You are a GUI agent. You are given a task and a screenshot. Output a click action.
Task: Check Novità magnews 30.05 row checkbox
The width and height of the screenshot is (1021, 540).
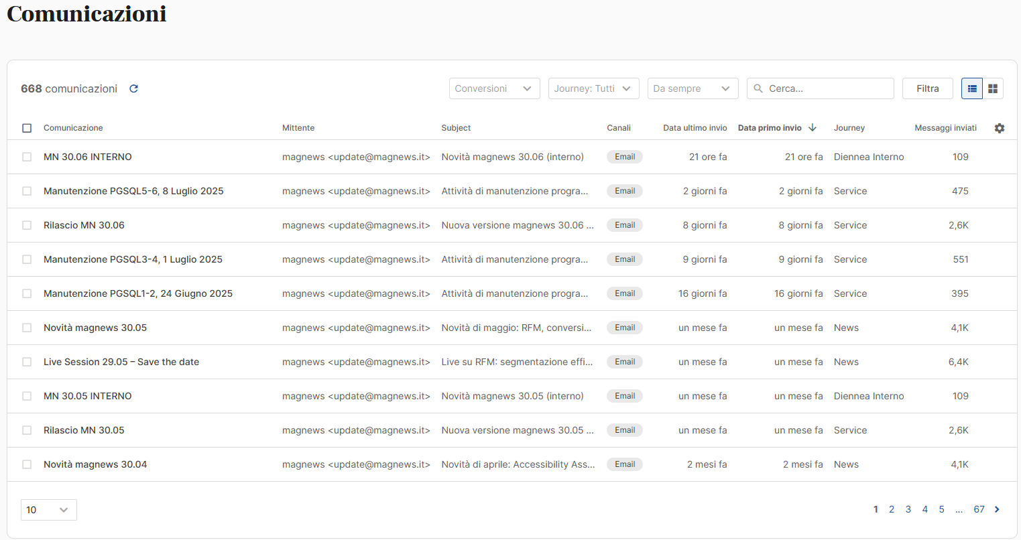27,328
